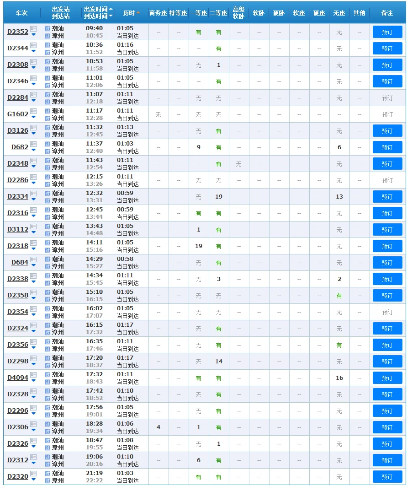407x486 pixels.
Task: Book train D2308 with 预订 button
Action: (x=387, y=65)
